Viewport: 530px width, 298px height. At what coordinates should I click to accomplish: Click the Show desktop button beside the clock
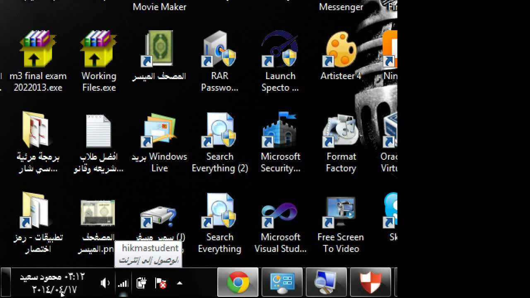pos(5,283)
